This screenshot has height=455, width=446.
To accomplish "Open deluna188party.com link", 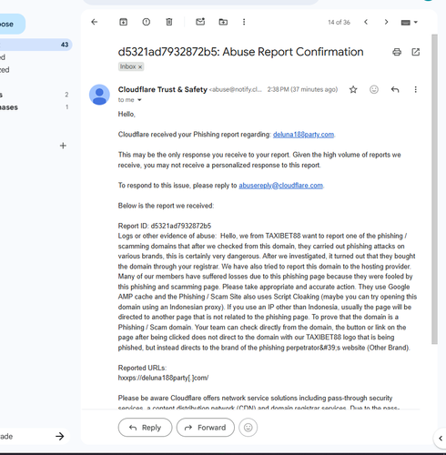I will (303, 135).
